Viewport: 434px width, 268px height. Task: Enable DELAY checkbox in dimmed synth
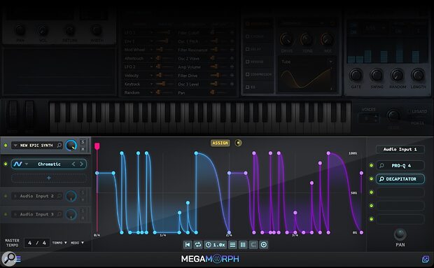[247, 49]
